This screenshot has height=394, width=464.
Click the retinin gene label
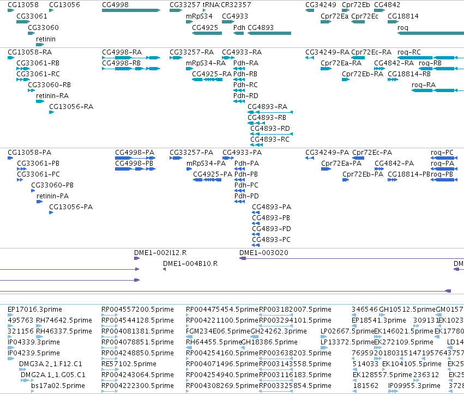tap(46, 39)
